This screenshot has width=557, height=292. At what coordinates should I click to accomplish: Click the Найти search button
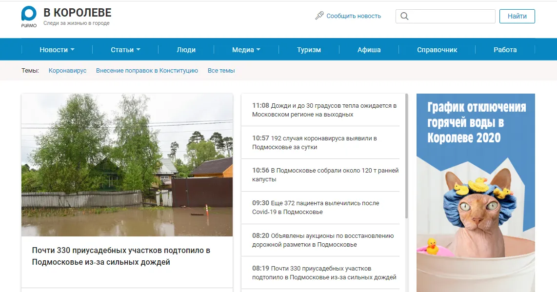click(x=517, y=17)
